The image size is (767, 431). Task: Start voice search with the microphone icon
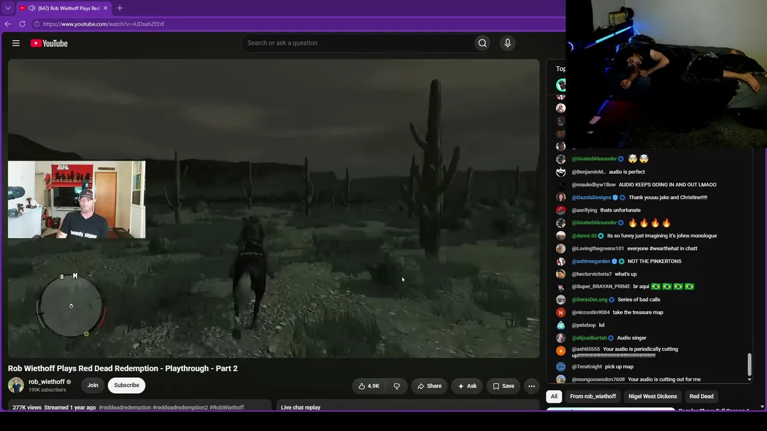(x=508, y=43)
